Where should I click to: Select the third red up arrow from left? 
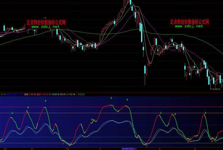(188, 142)
